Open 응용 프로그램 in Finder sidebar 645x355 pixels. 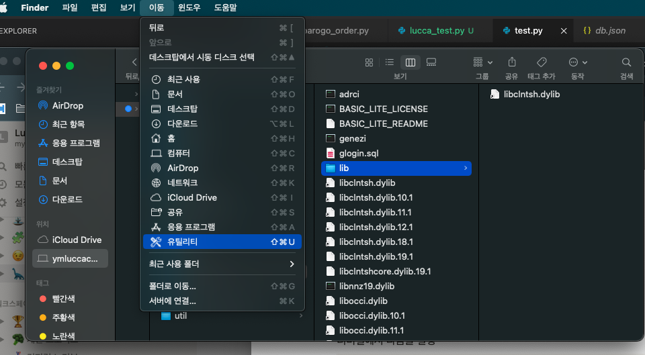pyautogui.click(x=70, y=143)
